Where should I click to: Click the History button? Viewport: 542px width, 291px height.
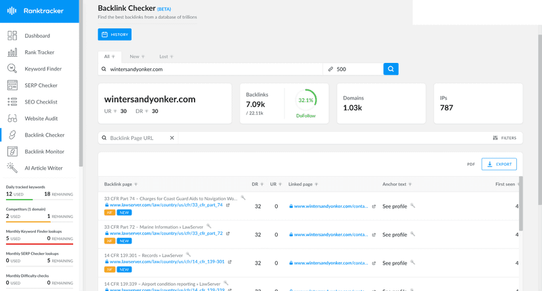coord(114,35)
